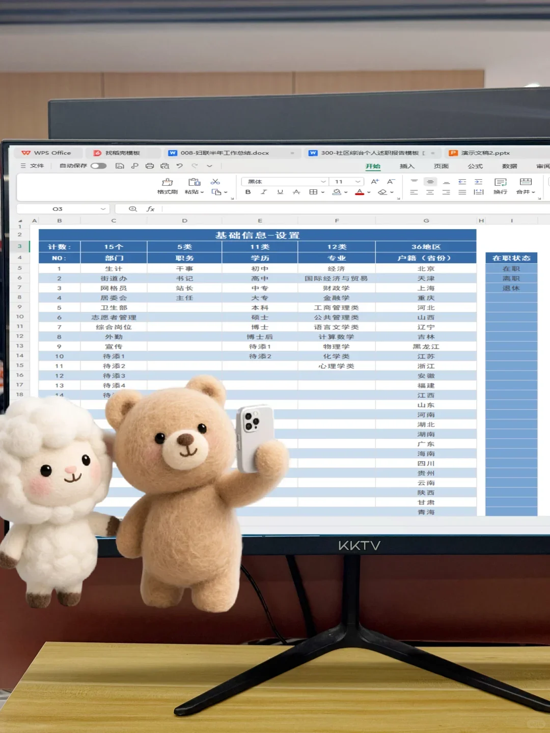Viewport: 550px width, 733px height.
Task: Click the export to PDF icon beside Save
Action: (x=134, y=166)
